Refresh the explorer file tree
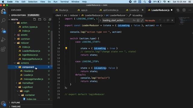This screenshot has height=108, width=193. pyautogui.click(x=45, y=19)
